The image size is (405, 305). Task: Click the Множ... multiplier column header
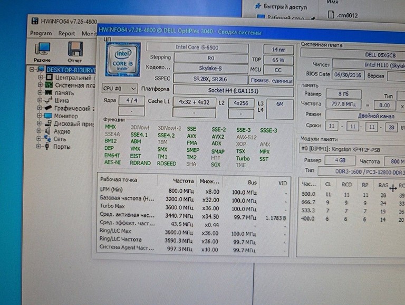coord(209,182)
